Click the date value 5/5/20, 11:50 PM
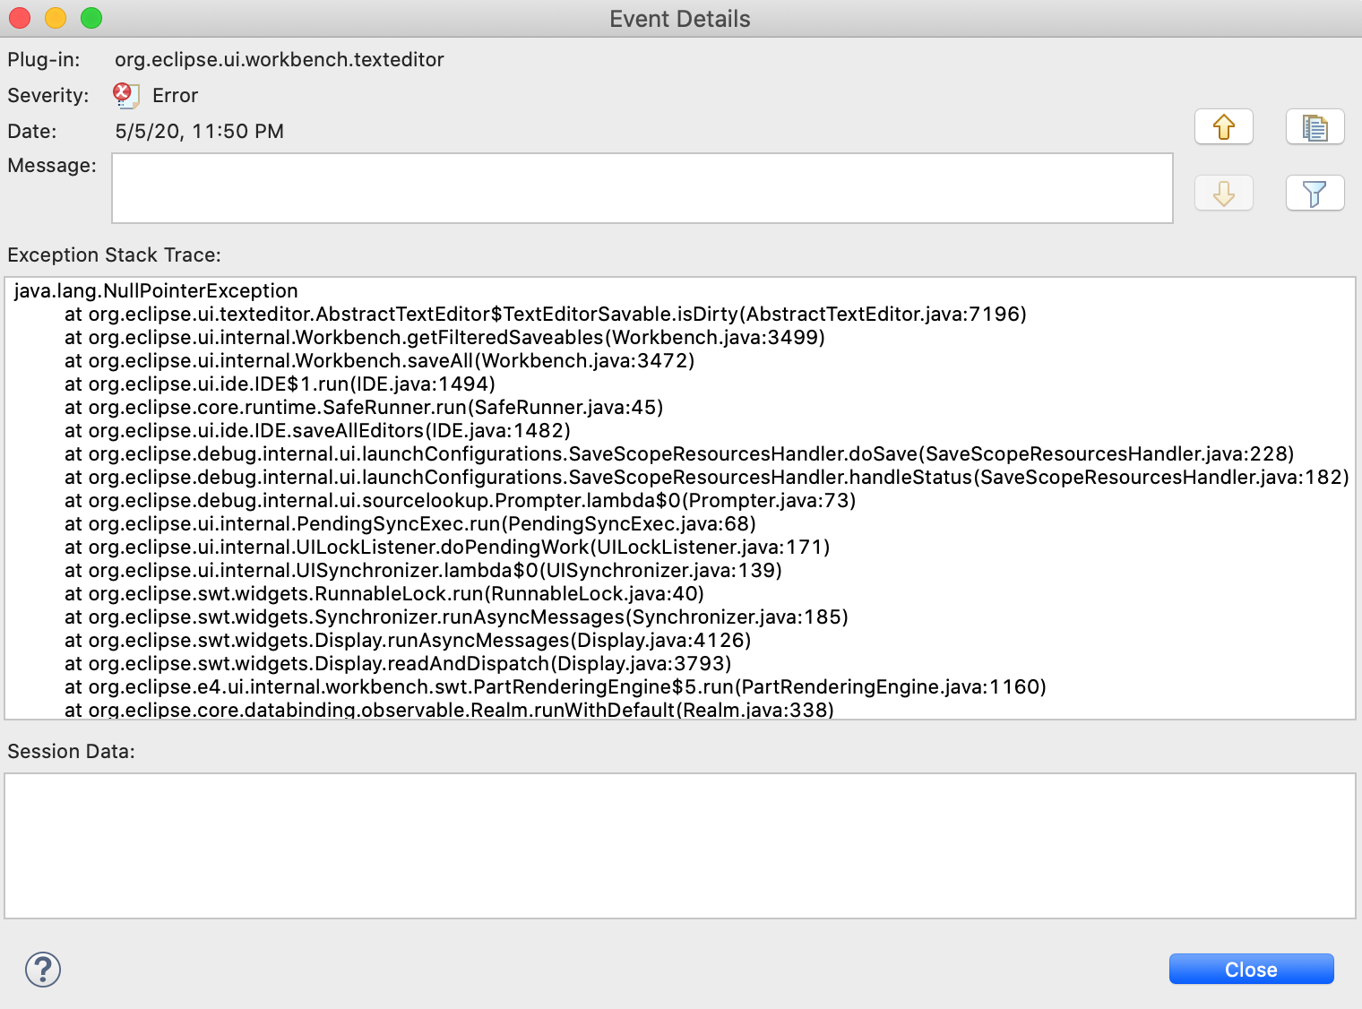 point(199,132)
